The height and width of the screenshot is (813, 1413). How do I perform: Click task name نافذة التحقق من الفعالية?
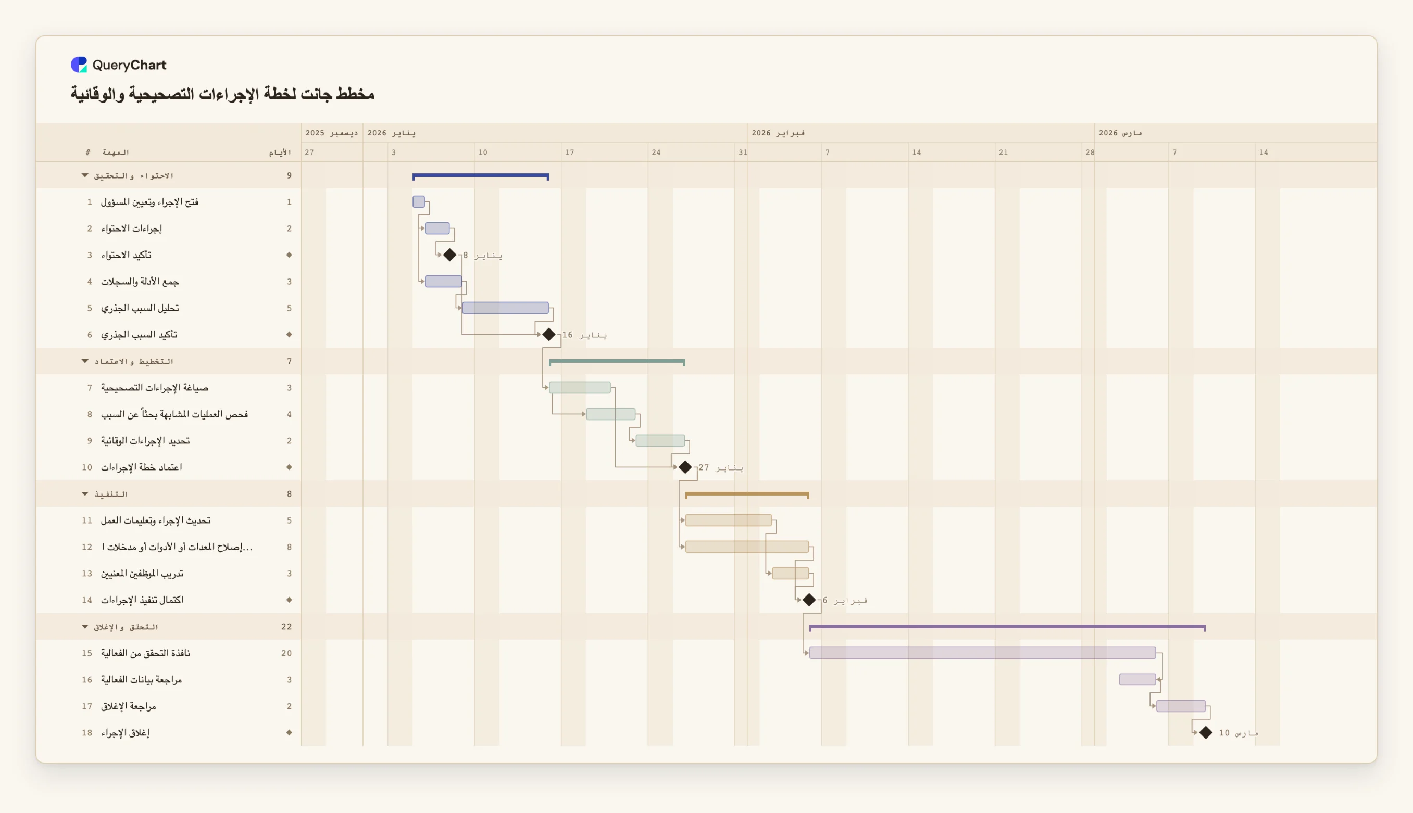pos(145,653)
